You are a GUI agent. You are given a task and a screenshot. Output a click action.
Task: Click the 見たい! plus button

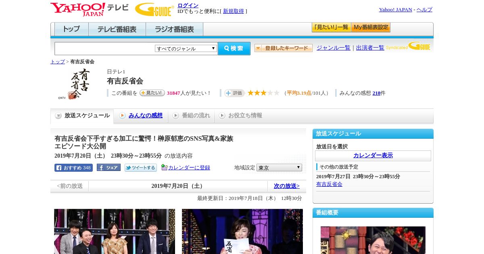[x=152, y=93]
